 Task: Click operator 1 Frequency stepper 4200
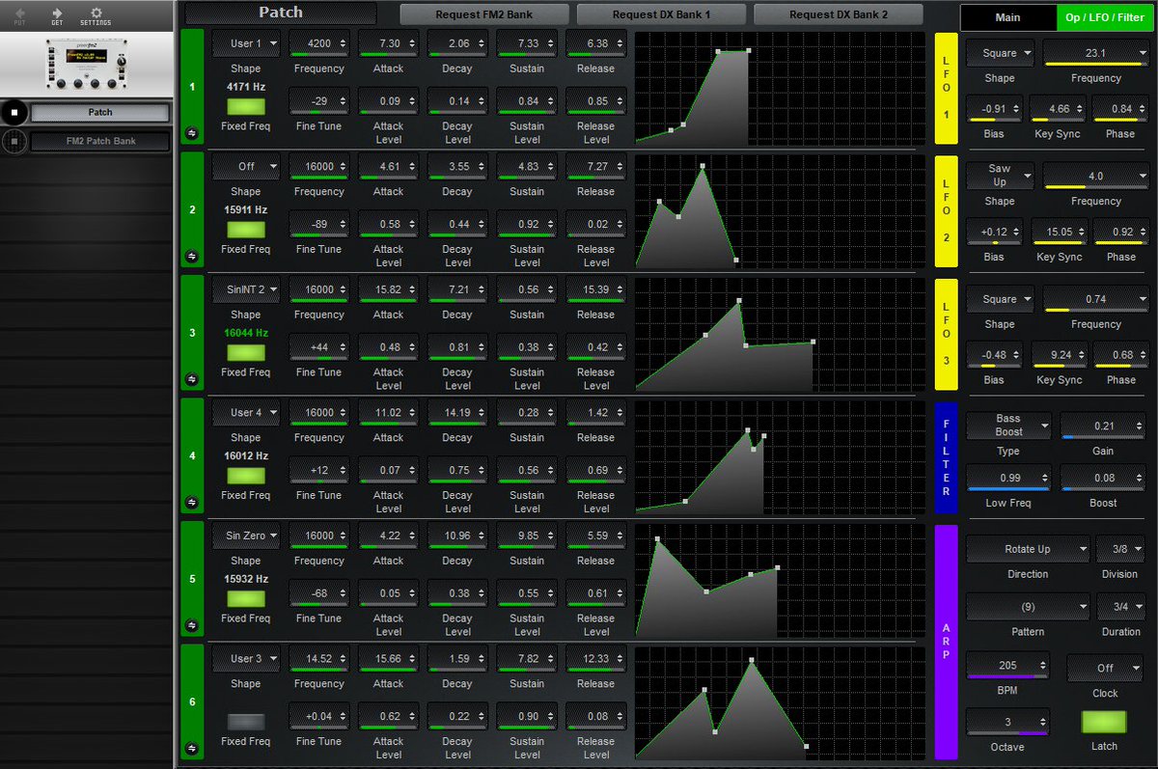318,43
